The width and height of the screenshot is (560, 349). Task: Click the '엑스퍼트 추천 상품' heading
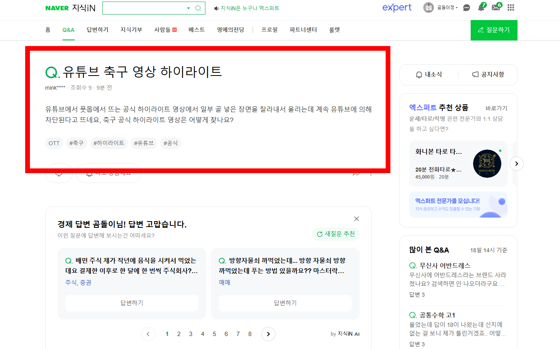439,107
